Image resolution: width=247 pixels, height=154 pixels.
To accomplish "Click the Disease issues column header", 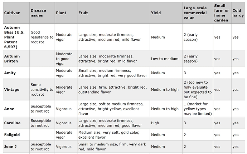I will (37, 13).
